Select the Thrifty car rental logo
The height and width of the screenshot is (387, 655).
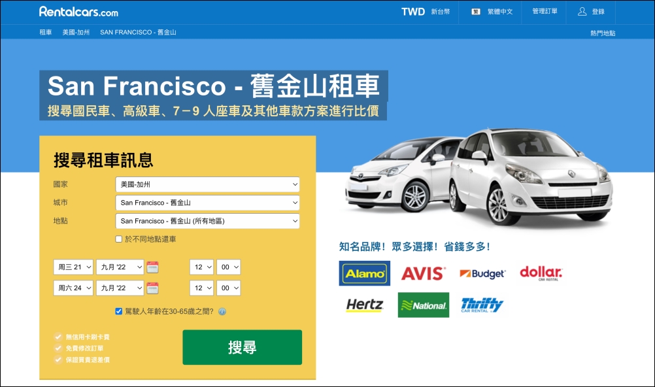point(482,305)
